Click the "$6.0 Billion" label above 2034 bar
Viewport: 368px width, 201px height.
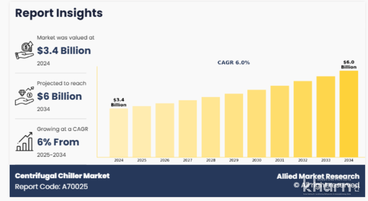tap(348, 65)
